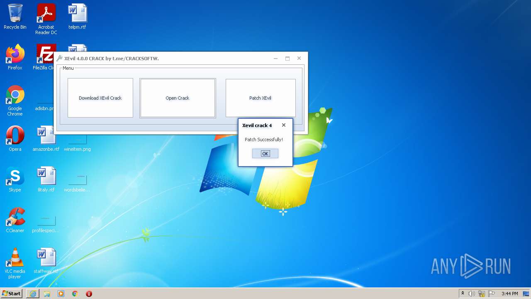
Task: Open Google Chrome from the taskbar
Action: pyautogui.click(x=75, y=294)
